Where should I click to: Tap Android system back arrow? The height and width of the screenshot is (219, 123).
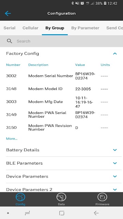click(x=96, y=213)
